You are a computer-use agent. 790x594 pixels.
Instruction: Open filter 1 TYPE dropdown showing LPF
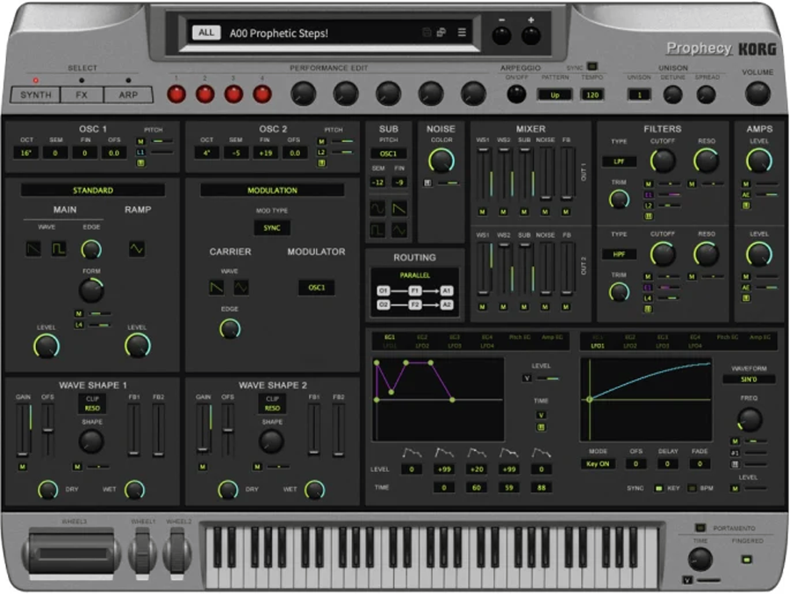click(619, 161)
